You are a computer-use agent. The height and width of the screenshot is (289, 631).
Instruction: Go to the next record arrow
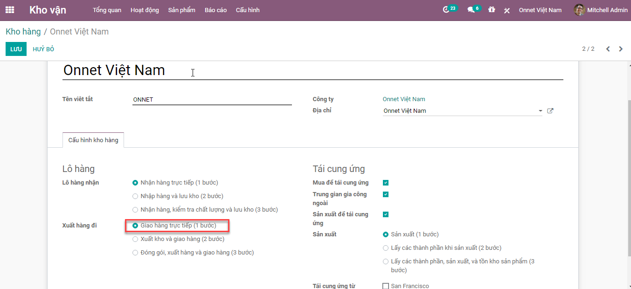[x=621, y=49]
